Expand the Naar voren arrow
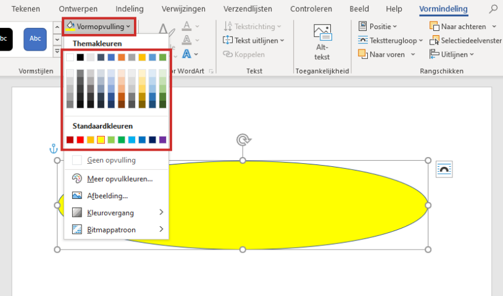The height and width of the screenshot is (296, 503). pyautogui.click(x=413, y=54)
